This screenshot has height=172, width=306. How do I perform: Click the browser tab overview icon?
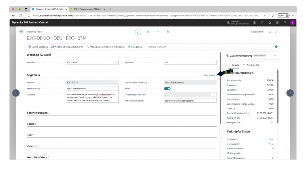tap(26, 9)
